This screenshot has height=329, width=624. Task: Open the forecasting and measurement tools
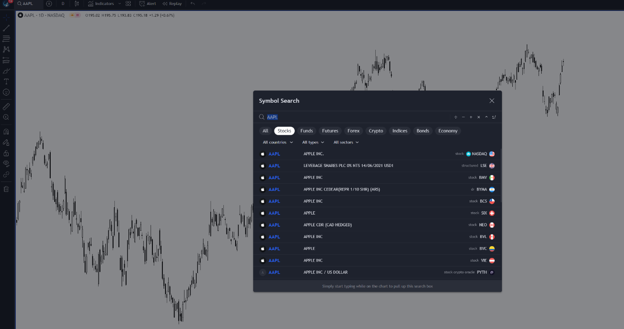(x=6, y=60)
